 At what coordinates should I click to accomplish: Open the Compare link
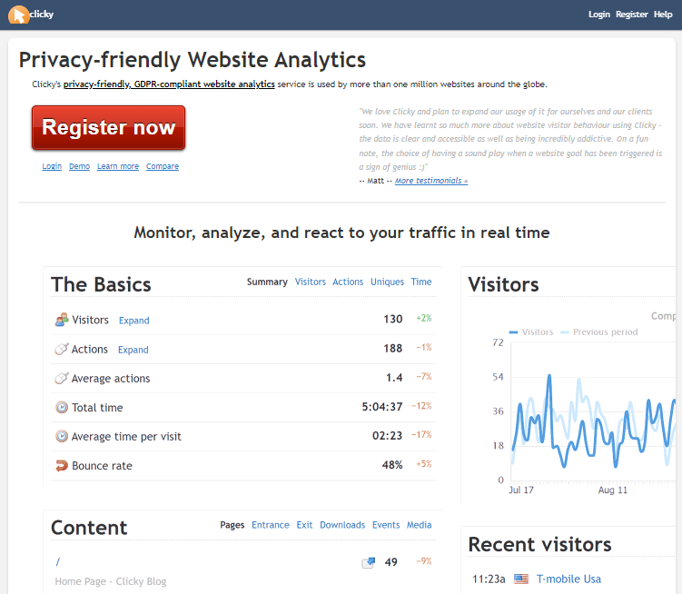[163, 166]
